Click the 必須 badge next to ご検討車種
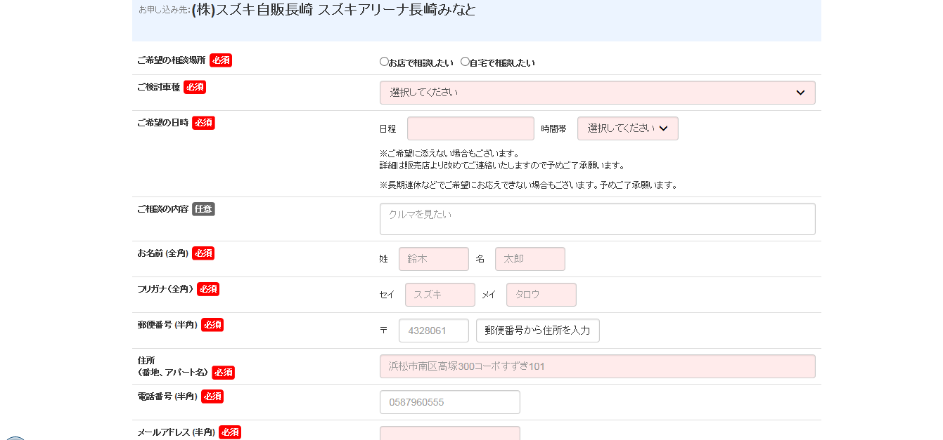 pyautogui.click(x=195, y=87)
